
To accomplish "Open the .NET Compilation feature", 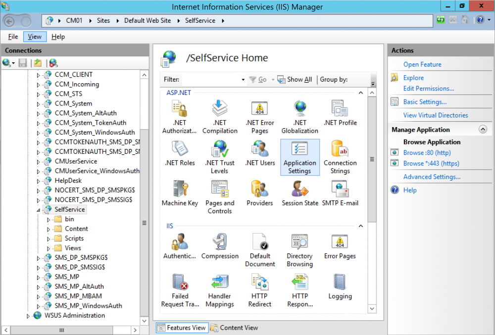I will (220, 117).
